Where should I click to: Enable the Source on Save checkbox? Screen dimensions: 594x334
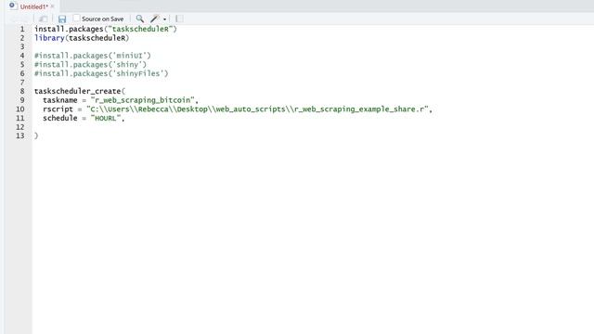point(76,18)
